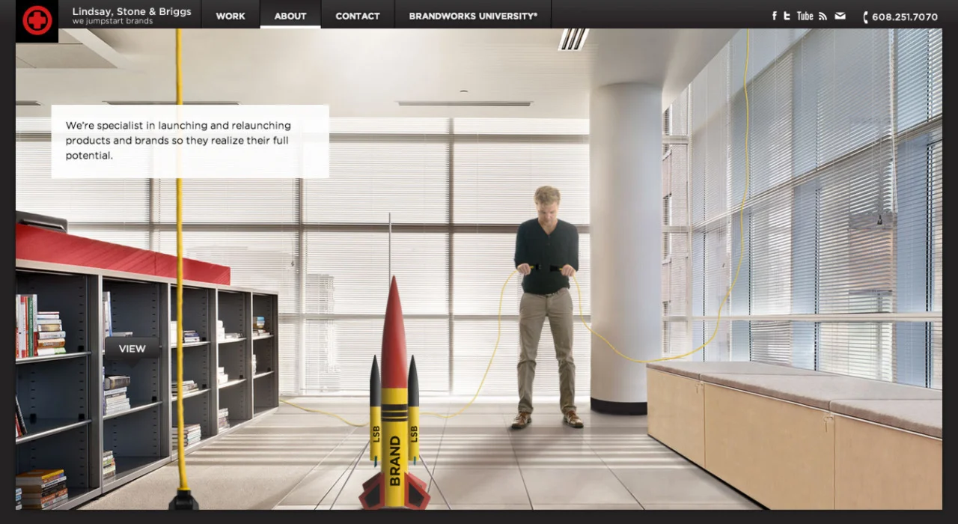
Task: Go to the WORK section
Action: [231, 15]
